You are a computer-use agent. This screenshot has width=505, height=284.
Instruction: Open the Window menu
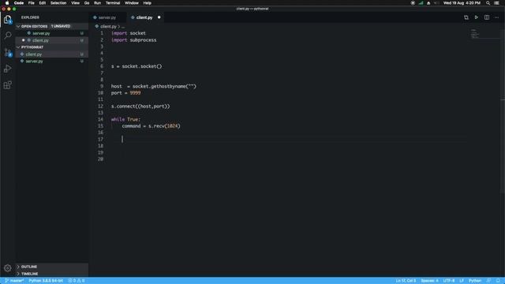pos(132,3)
